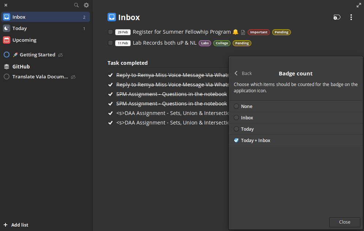The width and height of the screenshot is (364, 231).
Task: Open settings via the gear icon
Action: tap(86, 5)
